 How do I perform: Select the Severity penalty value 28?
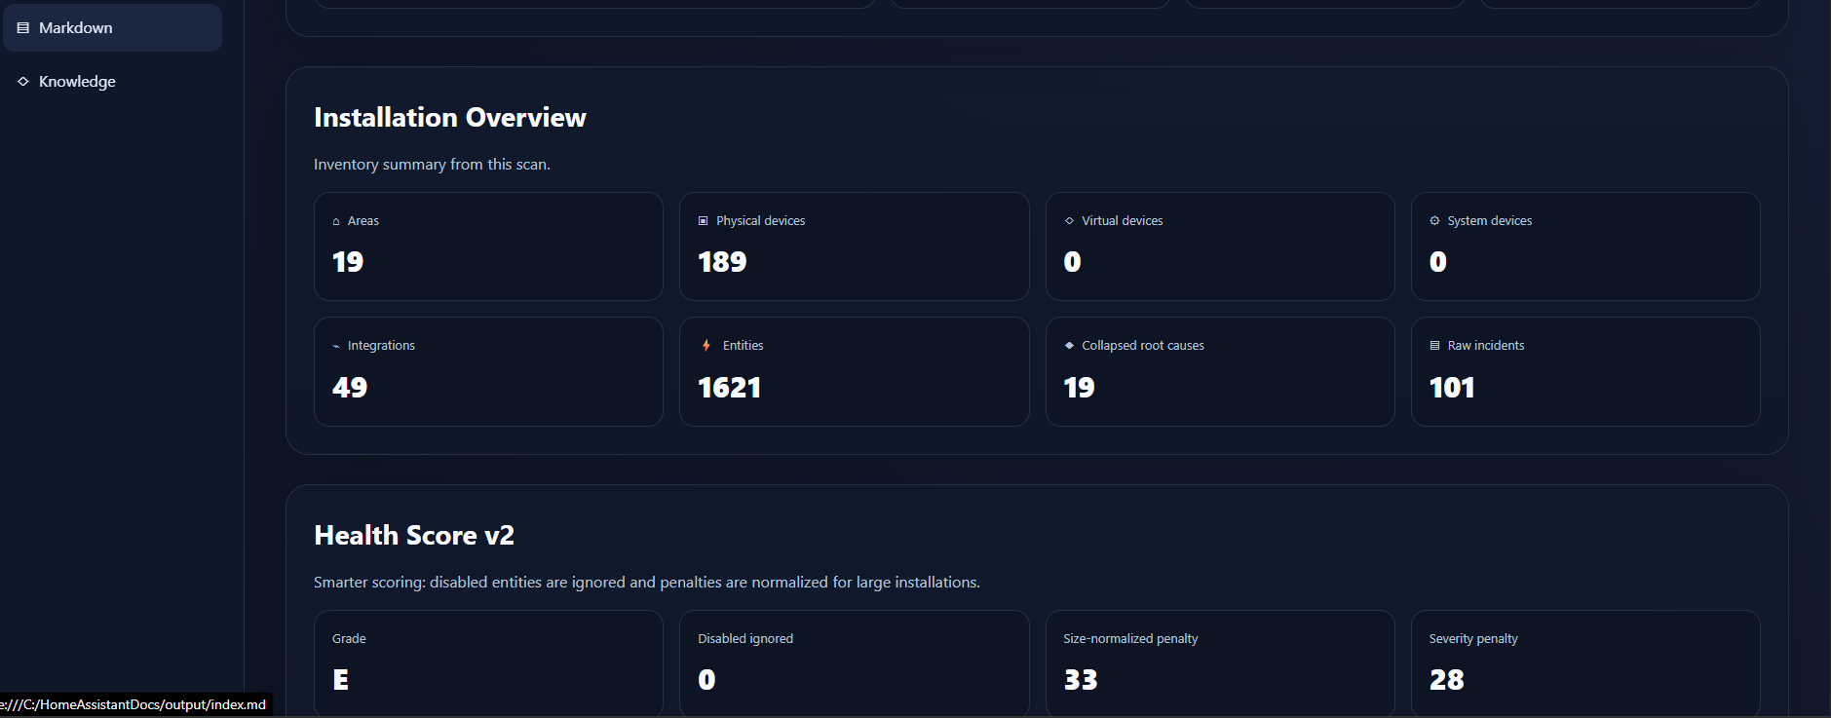[1447, 680]
